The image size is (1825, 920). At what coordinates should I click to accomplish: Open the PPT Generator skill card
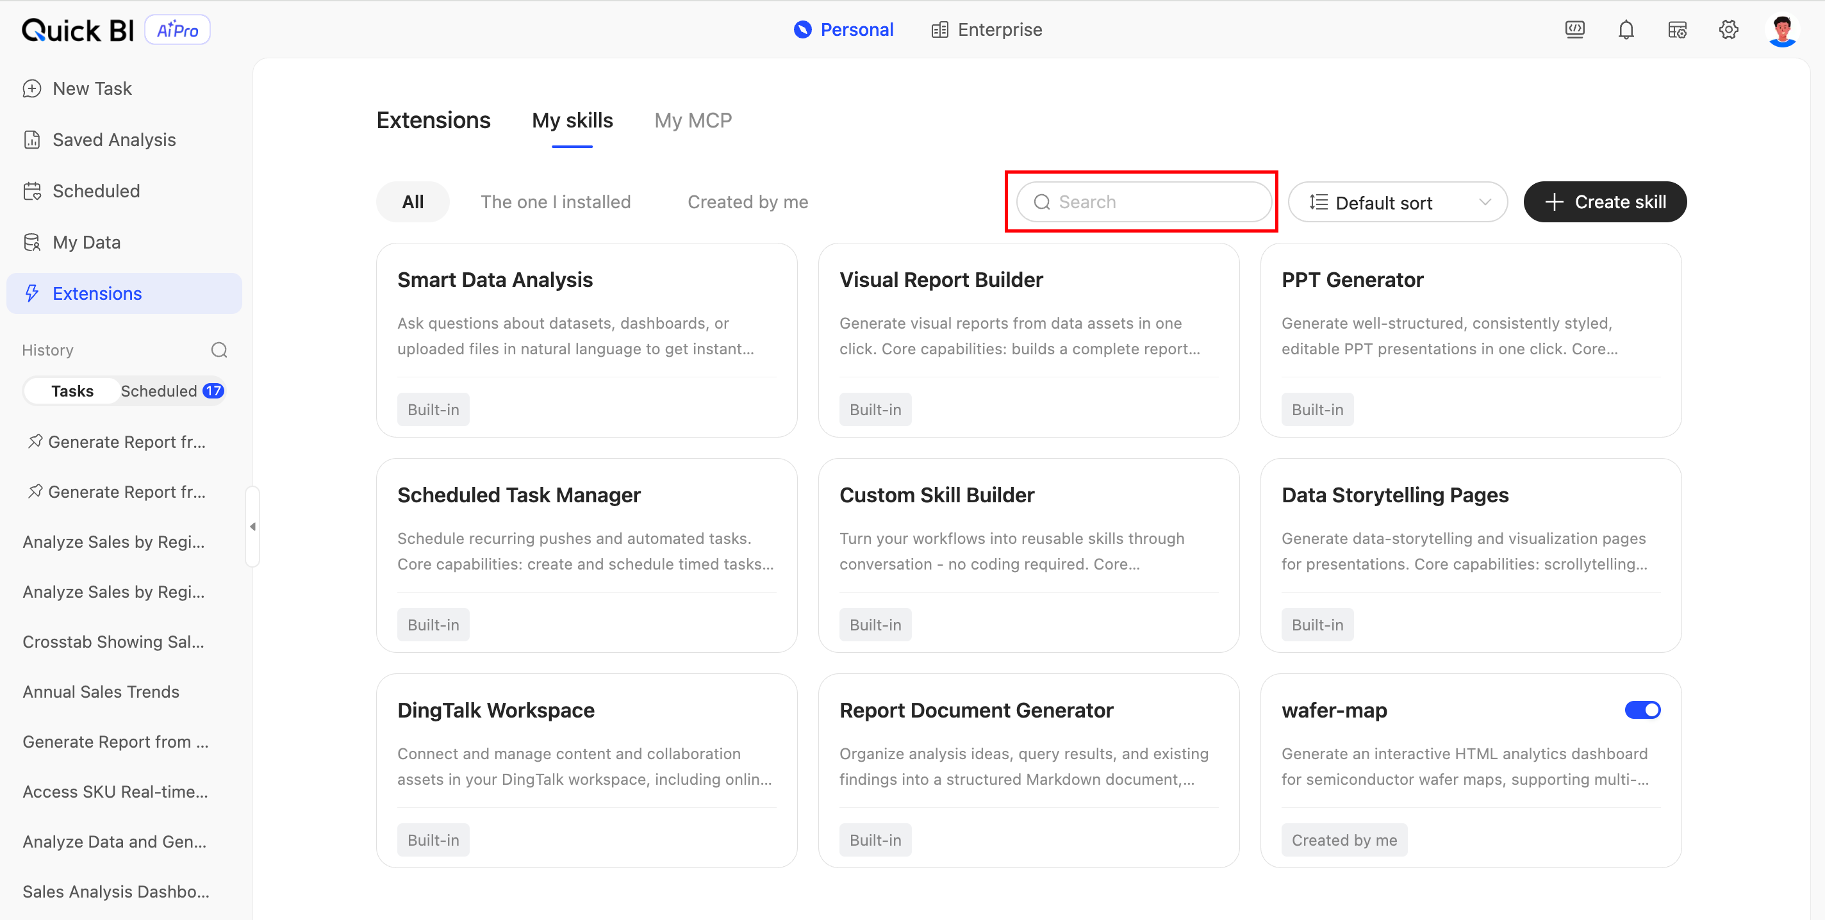pyautogui.click(x=1471, y=341)
